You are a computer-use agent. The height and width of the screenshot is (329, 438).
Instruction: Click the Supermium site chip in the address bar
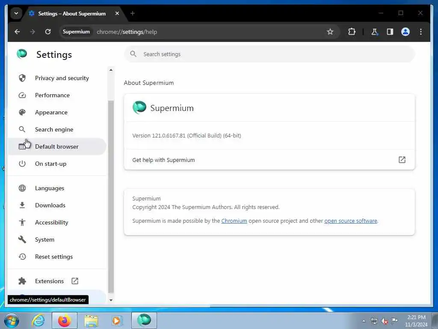76,32
